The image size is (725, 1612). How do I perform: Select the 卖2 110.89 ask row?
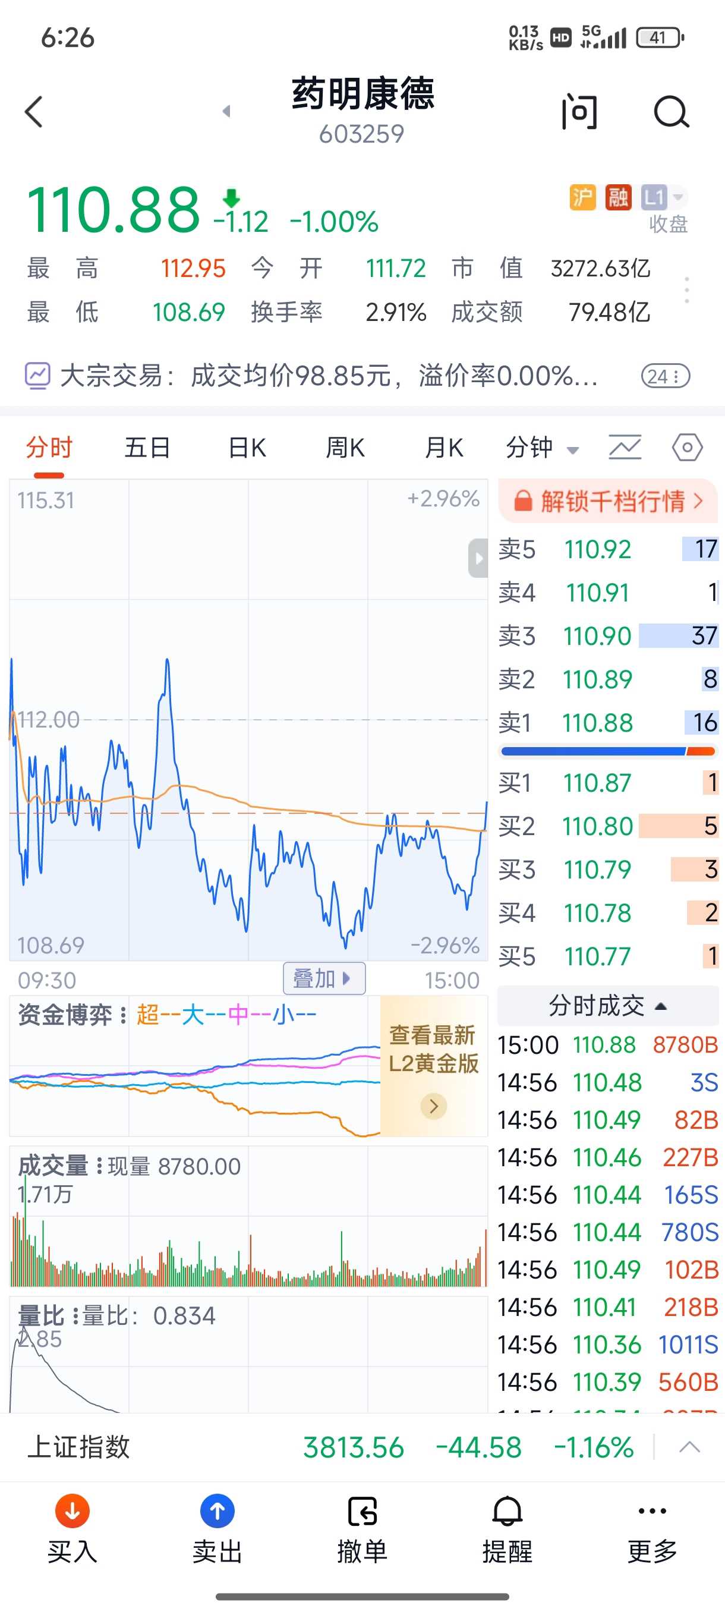pos(608,679)
